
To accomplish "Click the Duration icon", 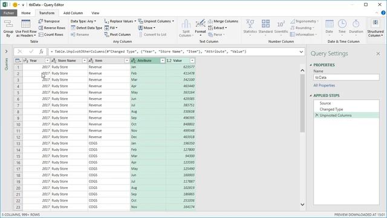I will (356, 24).
